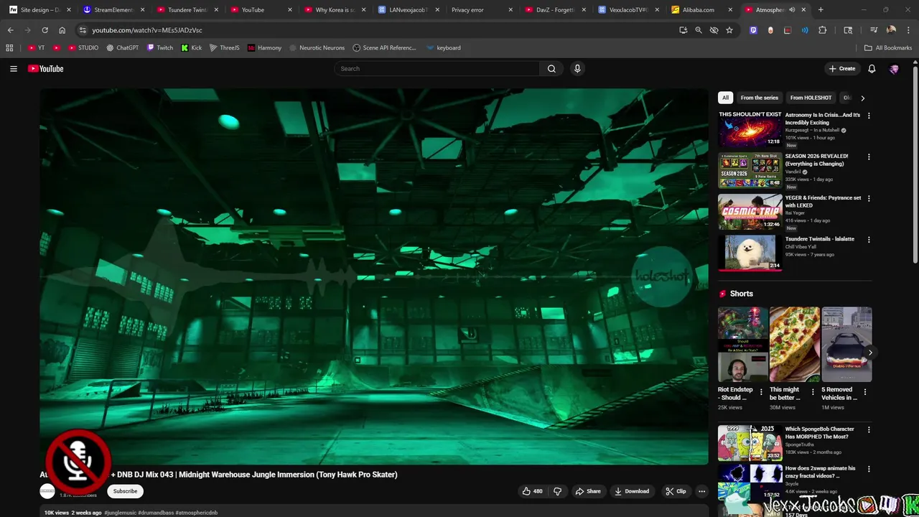Dislike this video
This screenshot has width=919, height=517.
558,491
